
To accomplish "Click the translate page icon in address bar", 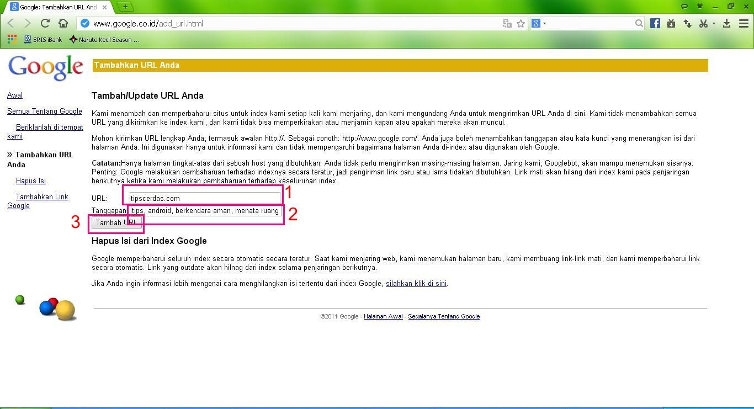I will (507, 23).
